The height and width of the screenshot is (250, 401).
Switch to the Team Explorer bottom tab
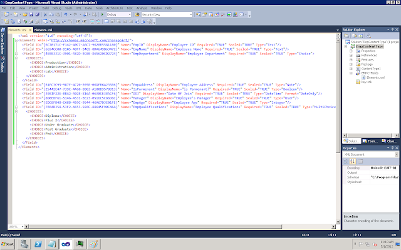370,141
